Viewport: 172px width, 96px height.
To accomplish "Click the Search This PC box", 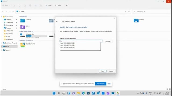I will click(x=151, y=11).
